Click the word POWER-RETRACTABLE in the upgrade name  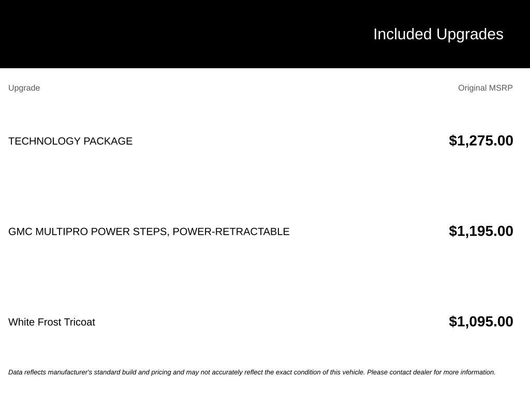tap(231, 232)
